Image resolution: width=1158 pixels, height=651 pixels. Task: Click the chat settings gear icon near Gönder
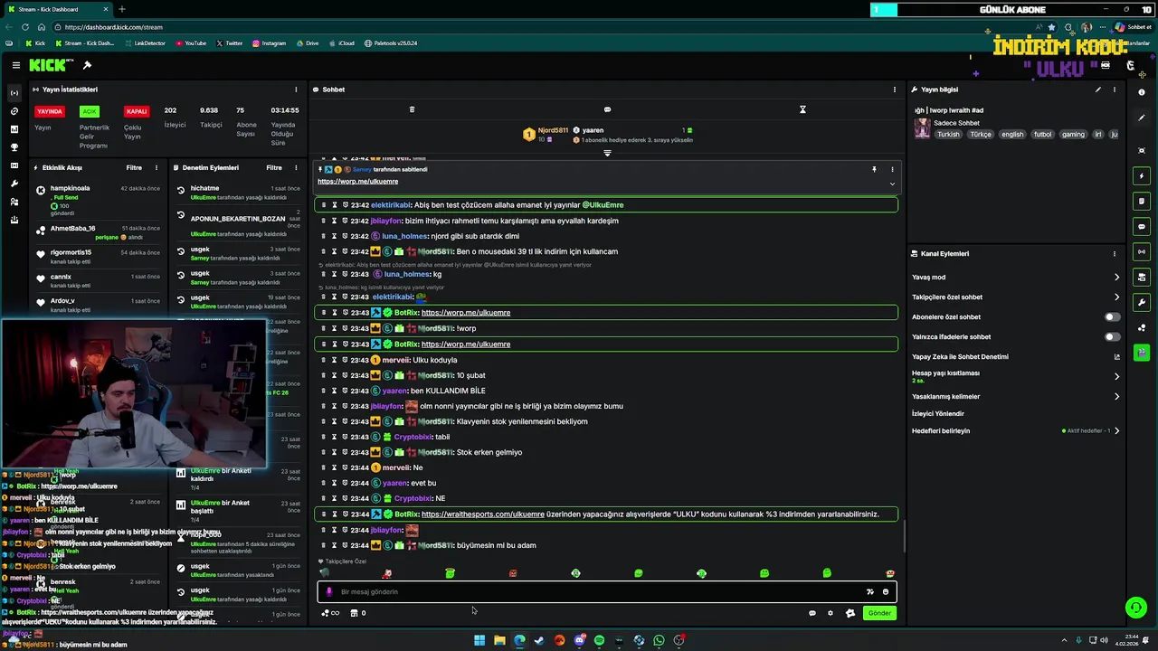[831, 613]
